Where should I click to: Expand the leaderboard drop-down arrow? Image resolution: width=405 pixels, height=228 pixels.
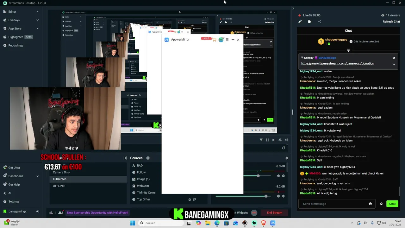pyautogui.click(x=348, y=50)
